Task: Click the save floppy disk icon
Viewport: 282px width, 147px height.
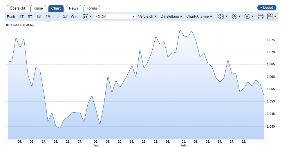Action: point(270,17)
